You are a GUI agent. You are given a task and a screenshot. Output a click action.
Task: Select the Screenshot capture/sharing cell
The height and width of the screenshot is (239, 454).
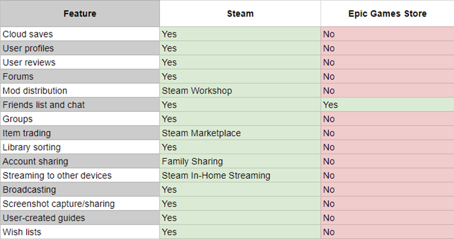80,204
